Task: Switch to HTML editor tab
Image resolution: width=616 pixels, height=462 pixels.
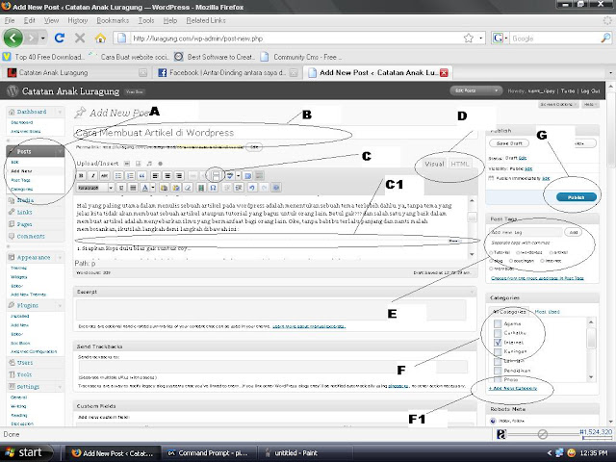Action: 459,164
